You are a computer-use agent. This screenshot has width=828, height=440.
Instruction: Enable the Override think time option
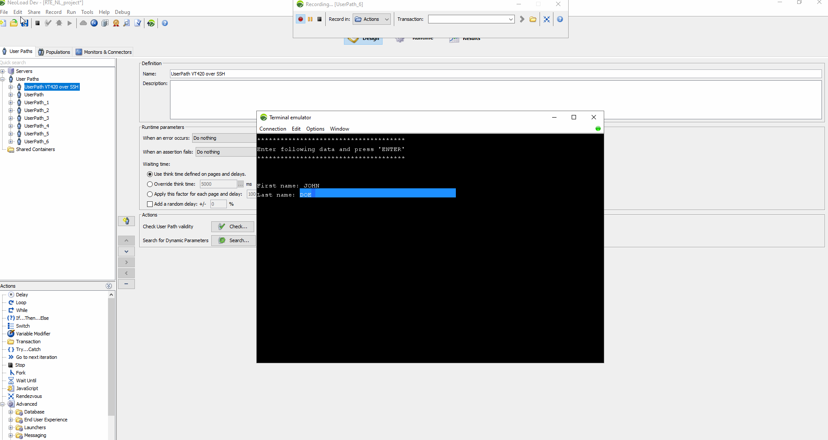(149, 184)
